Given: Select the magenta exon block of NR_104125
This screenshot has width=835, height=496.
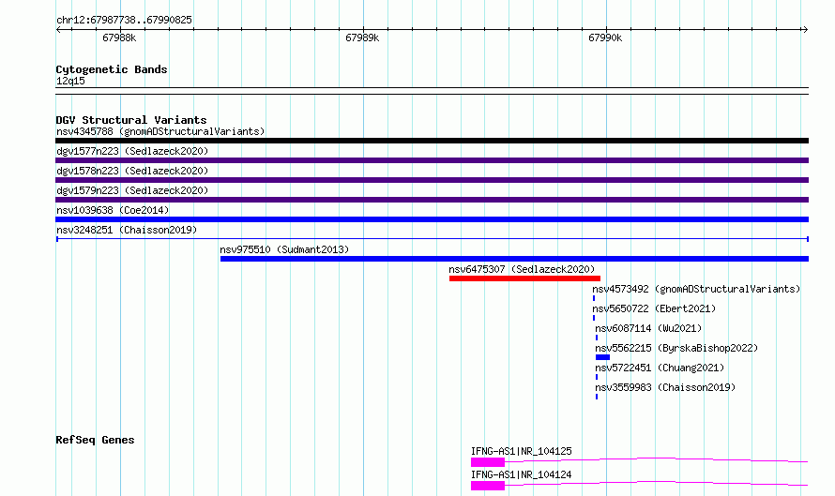Looking at the screenshot, I should tap(488, 462).
